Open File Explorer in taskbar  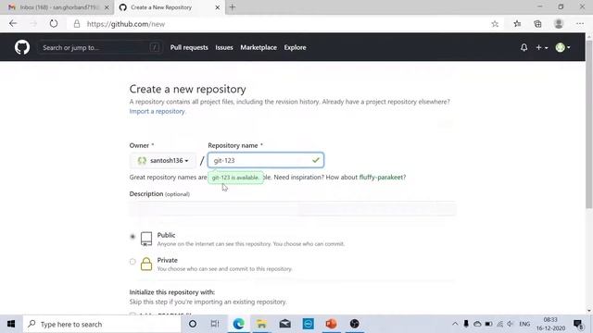[261, 324]
